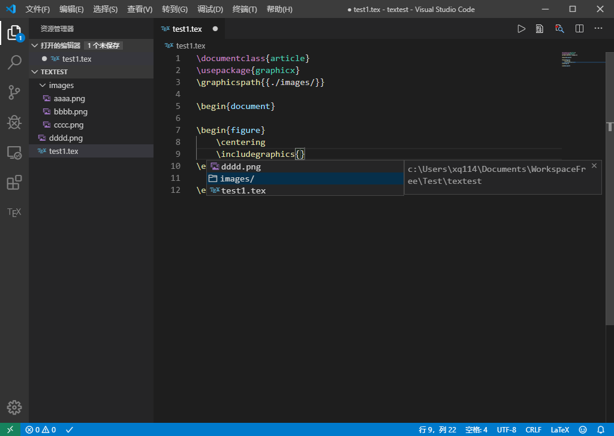Change indentation via spaces: 4 indicator
The width and height of the screenshot is (614, 436).
tap(476, 430)
